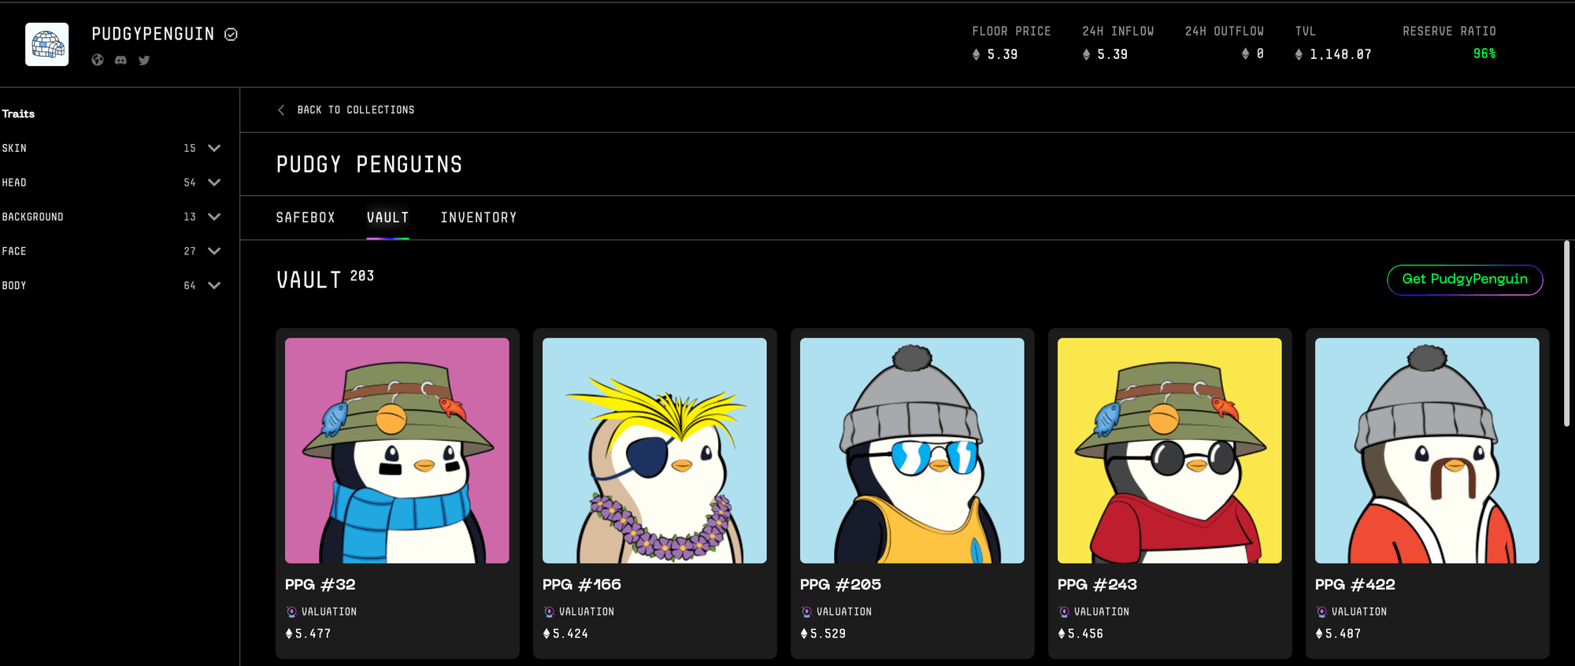This screenshot has height=666, width=1575.
Task: Expand the Head trait filter
Action: [213, 183]
